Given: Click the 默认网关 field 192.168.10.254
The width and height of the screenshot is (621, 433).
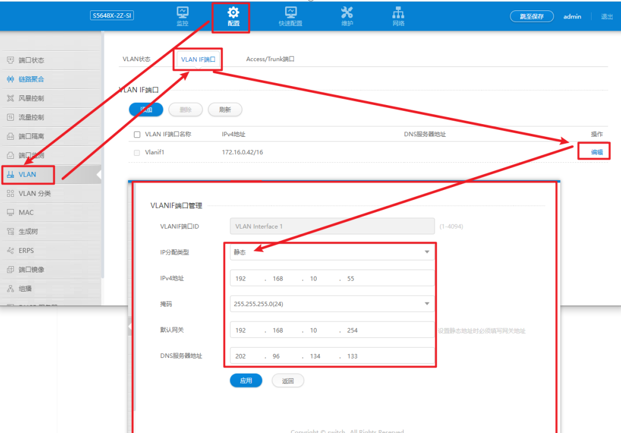Looking at the screenshot, I should coord(332,330).
